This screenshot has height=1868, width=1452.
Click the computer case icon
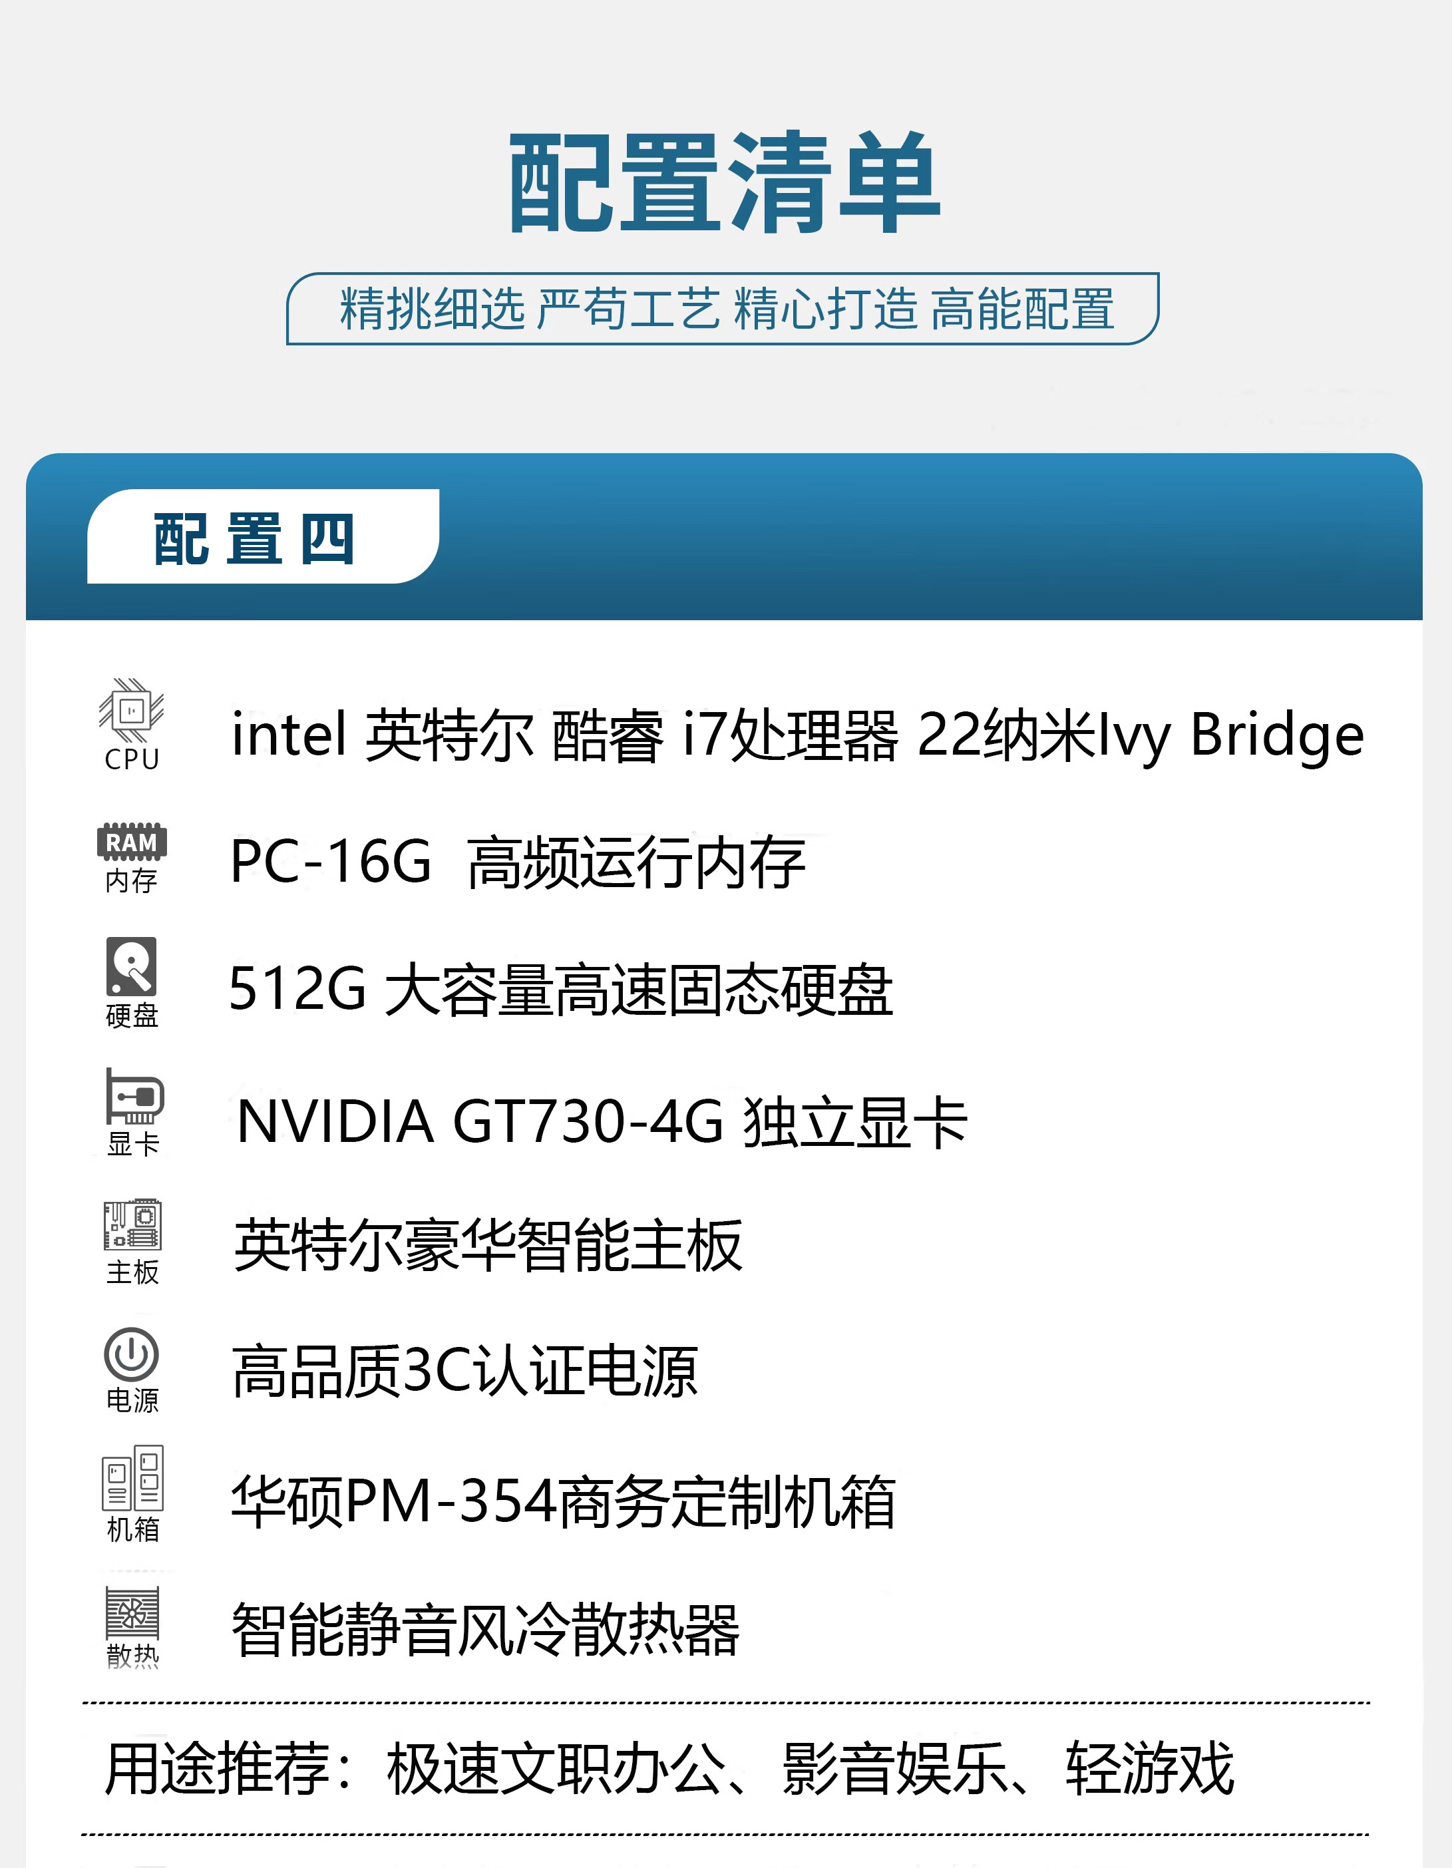[x=132, y=1479]
